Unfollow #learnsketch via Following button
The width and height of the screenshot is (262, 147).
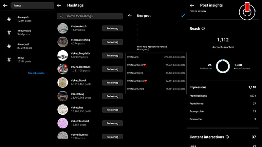(x=112, y=28)
